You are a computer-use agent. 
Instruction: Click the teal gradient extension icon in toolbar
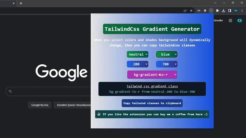tap(236, 11)
